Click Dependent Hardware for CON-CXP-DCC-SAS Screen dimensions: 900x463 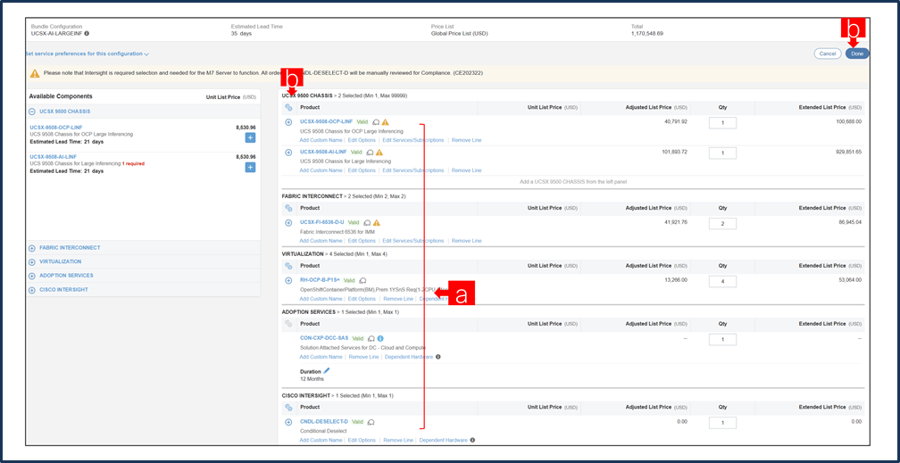coord(409,357)
